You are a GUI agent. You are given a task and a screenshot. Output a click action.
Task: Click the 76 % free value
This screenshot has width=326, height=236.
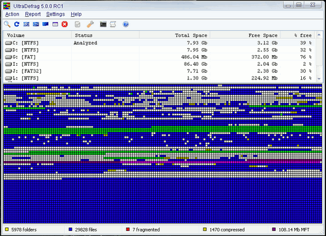(306, 57)
